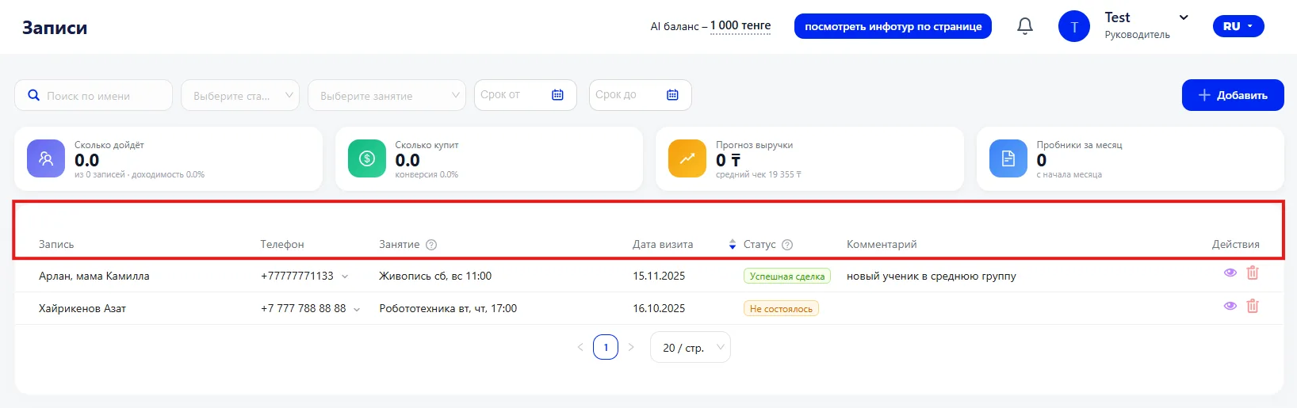Expand phone +7 777 788 88 88 chevron
Screen dimensions: 1297x408
click(x=357, y=310)
